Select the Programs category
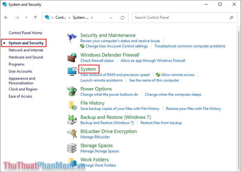 [17, 64]
